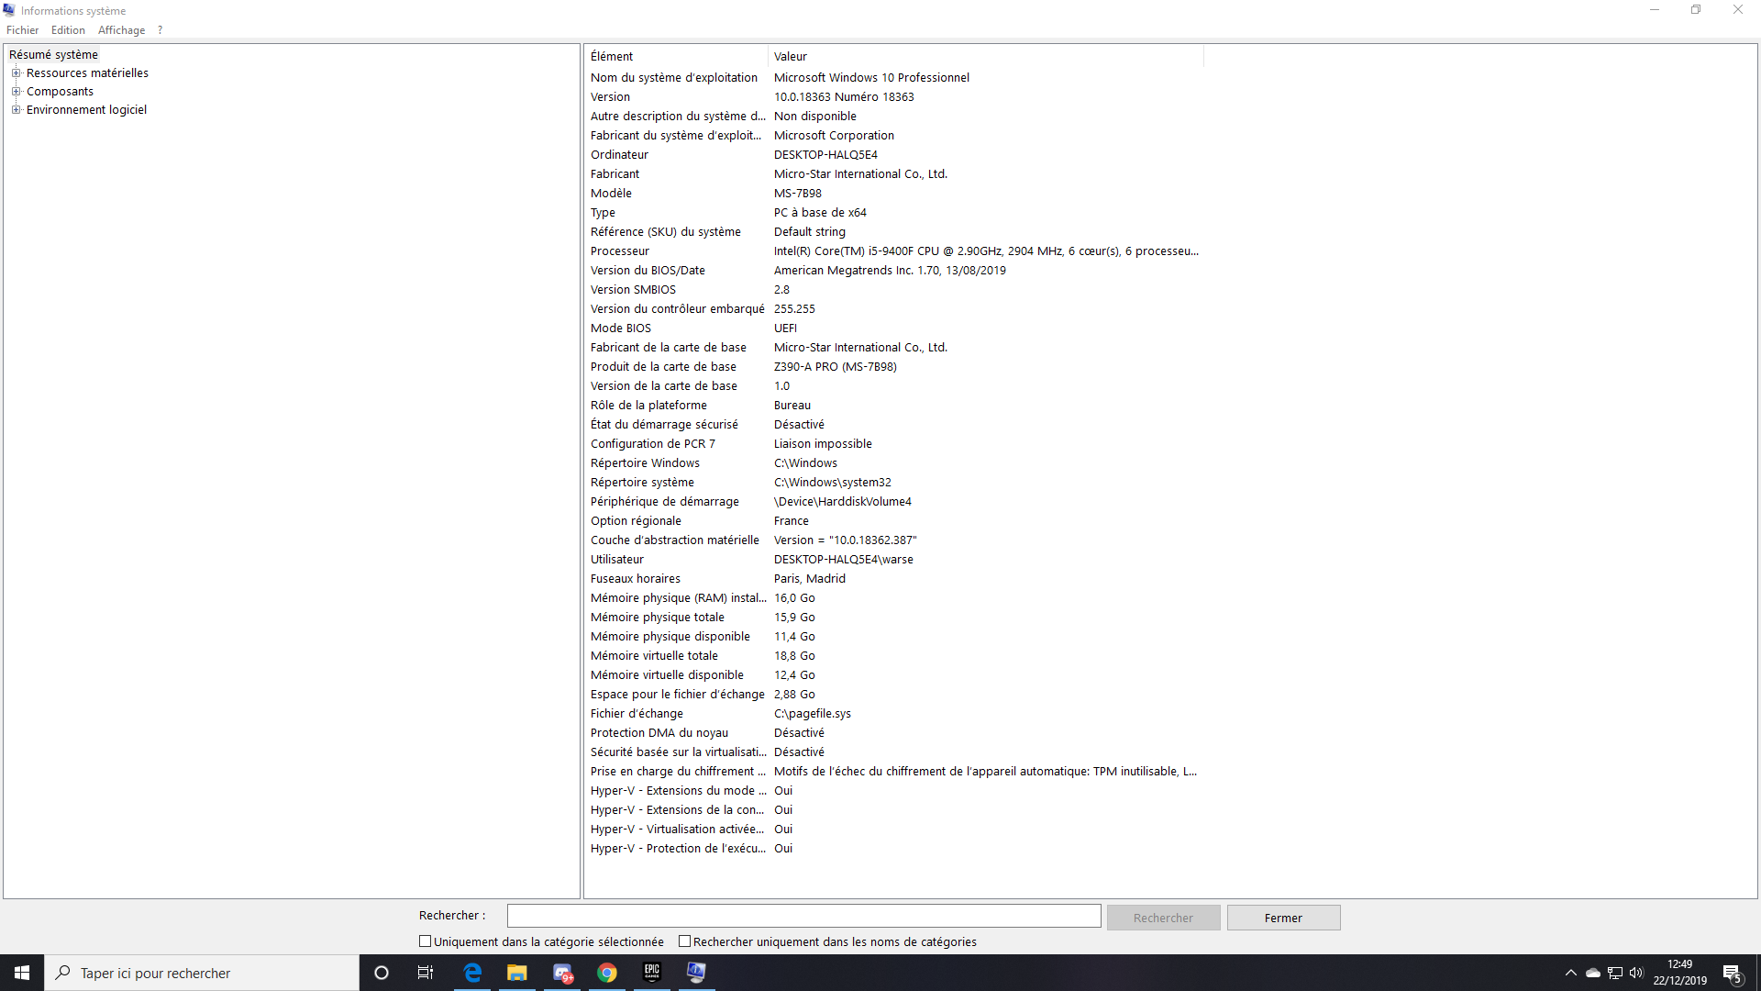Click Résumé système tree item

(x=53, y=54)
